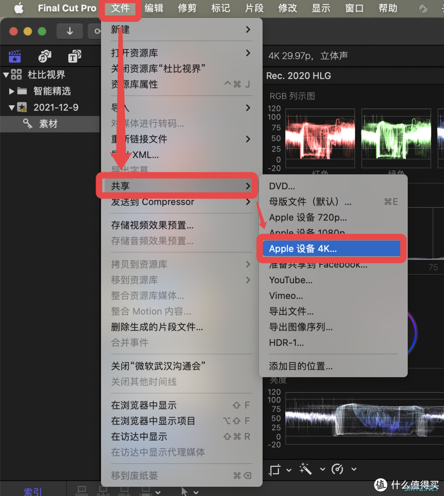This screenshot has height=496, width=444.
Task: Expand the 打开资源库 submenu
Action: (181, 53)
